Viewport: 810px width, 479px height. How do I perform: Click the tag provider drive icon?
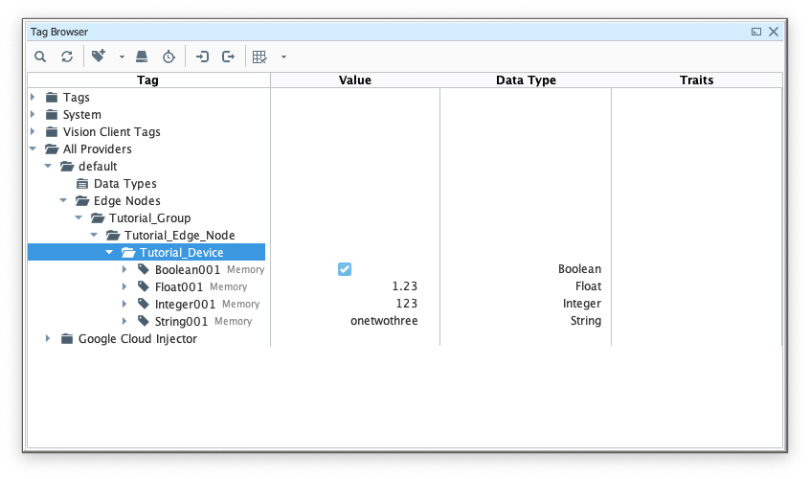142,57
